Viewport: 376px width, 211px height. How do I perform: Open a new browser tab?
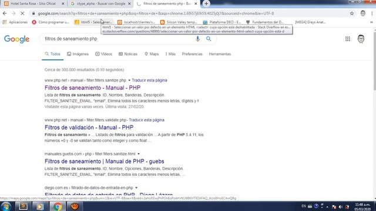coord(206,4)
